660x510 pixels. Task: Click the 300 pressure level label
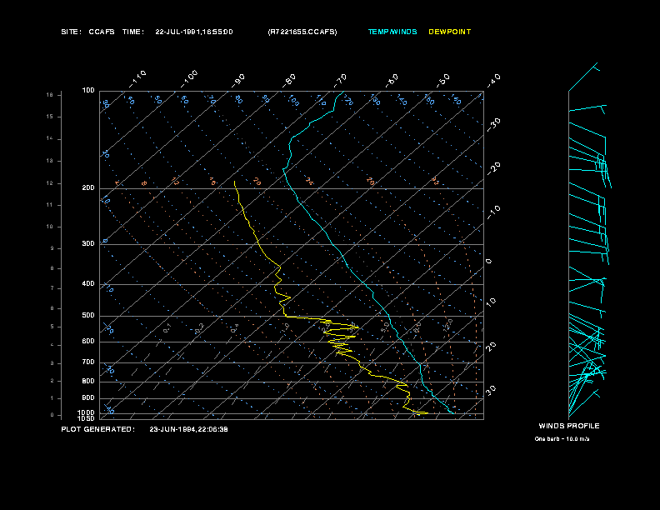pyautogui.click(x=88, y=243)
